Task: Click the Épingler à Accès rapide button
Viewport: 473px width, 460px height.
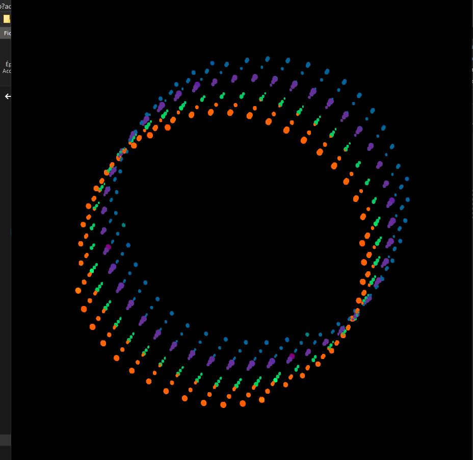Action: [7, 67]
